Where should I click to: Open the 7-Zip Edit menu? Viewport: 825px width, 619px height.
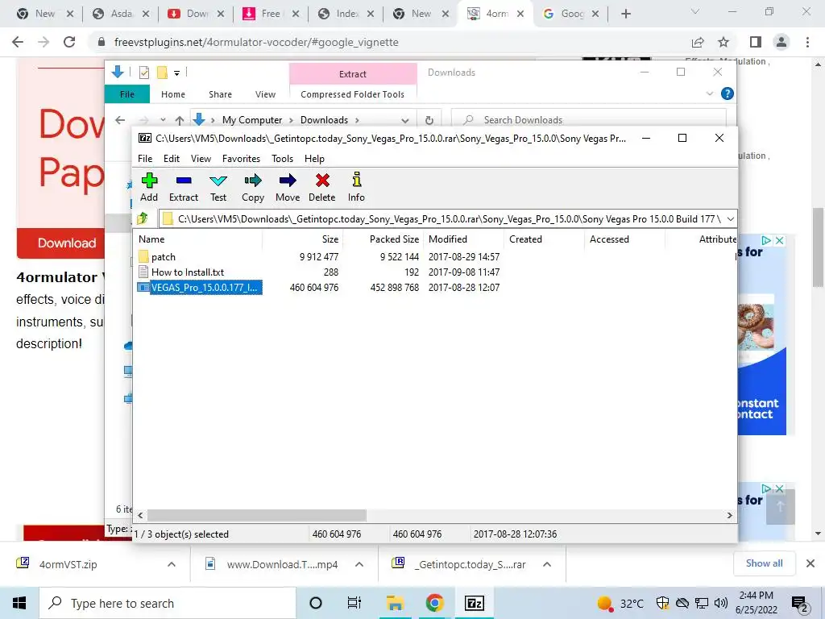(172, 159)
